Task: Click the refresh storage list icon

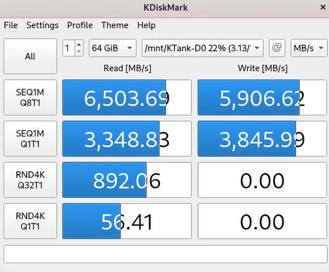Action: (277, 48)
